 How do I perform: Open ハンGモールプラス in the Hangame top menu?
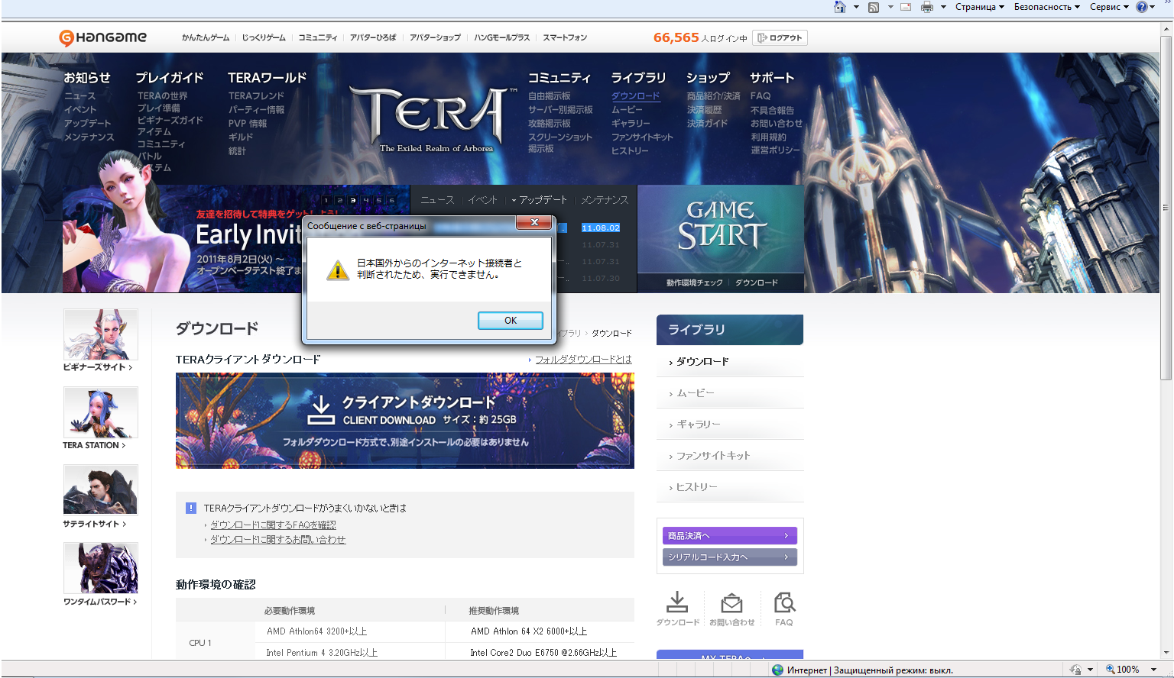pos(501,37)
